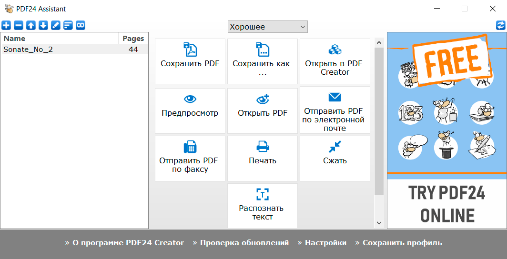
Task: Click the scrollbar up arrow in actions panel
Action: click(x=379, y=43)
